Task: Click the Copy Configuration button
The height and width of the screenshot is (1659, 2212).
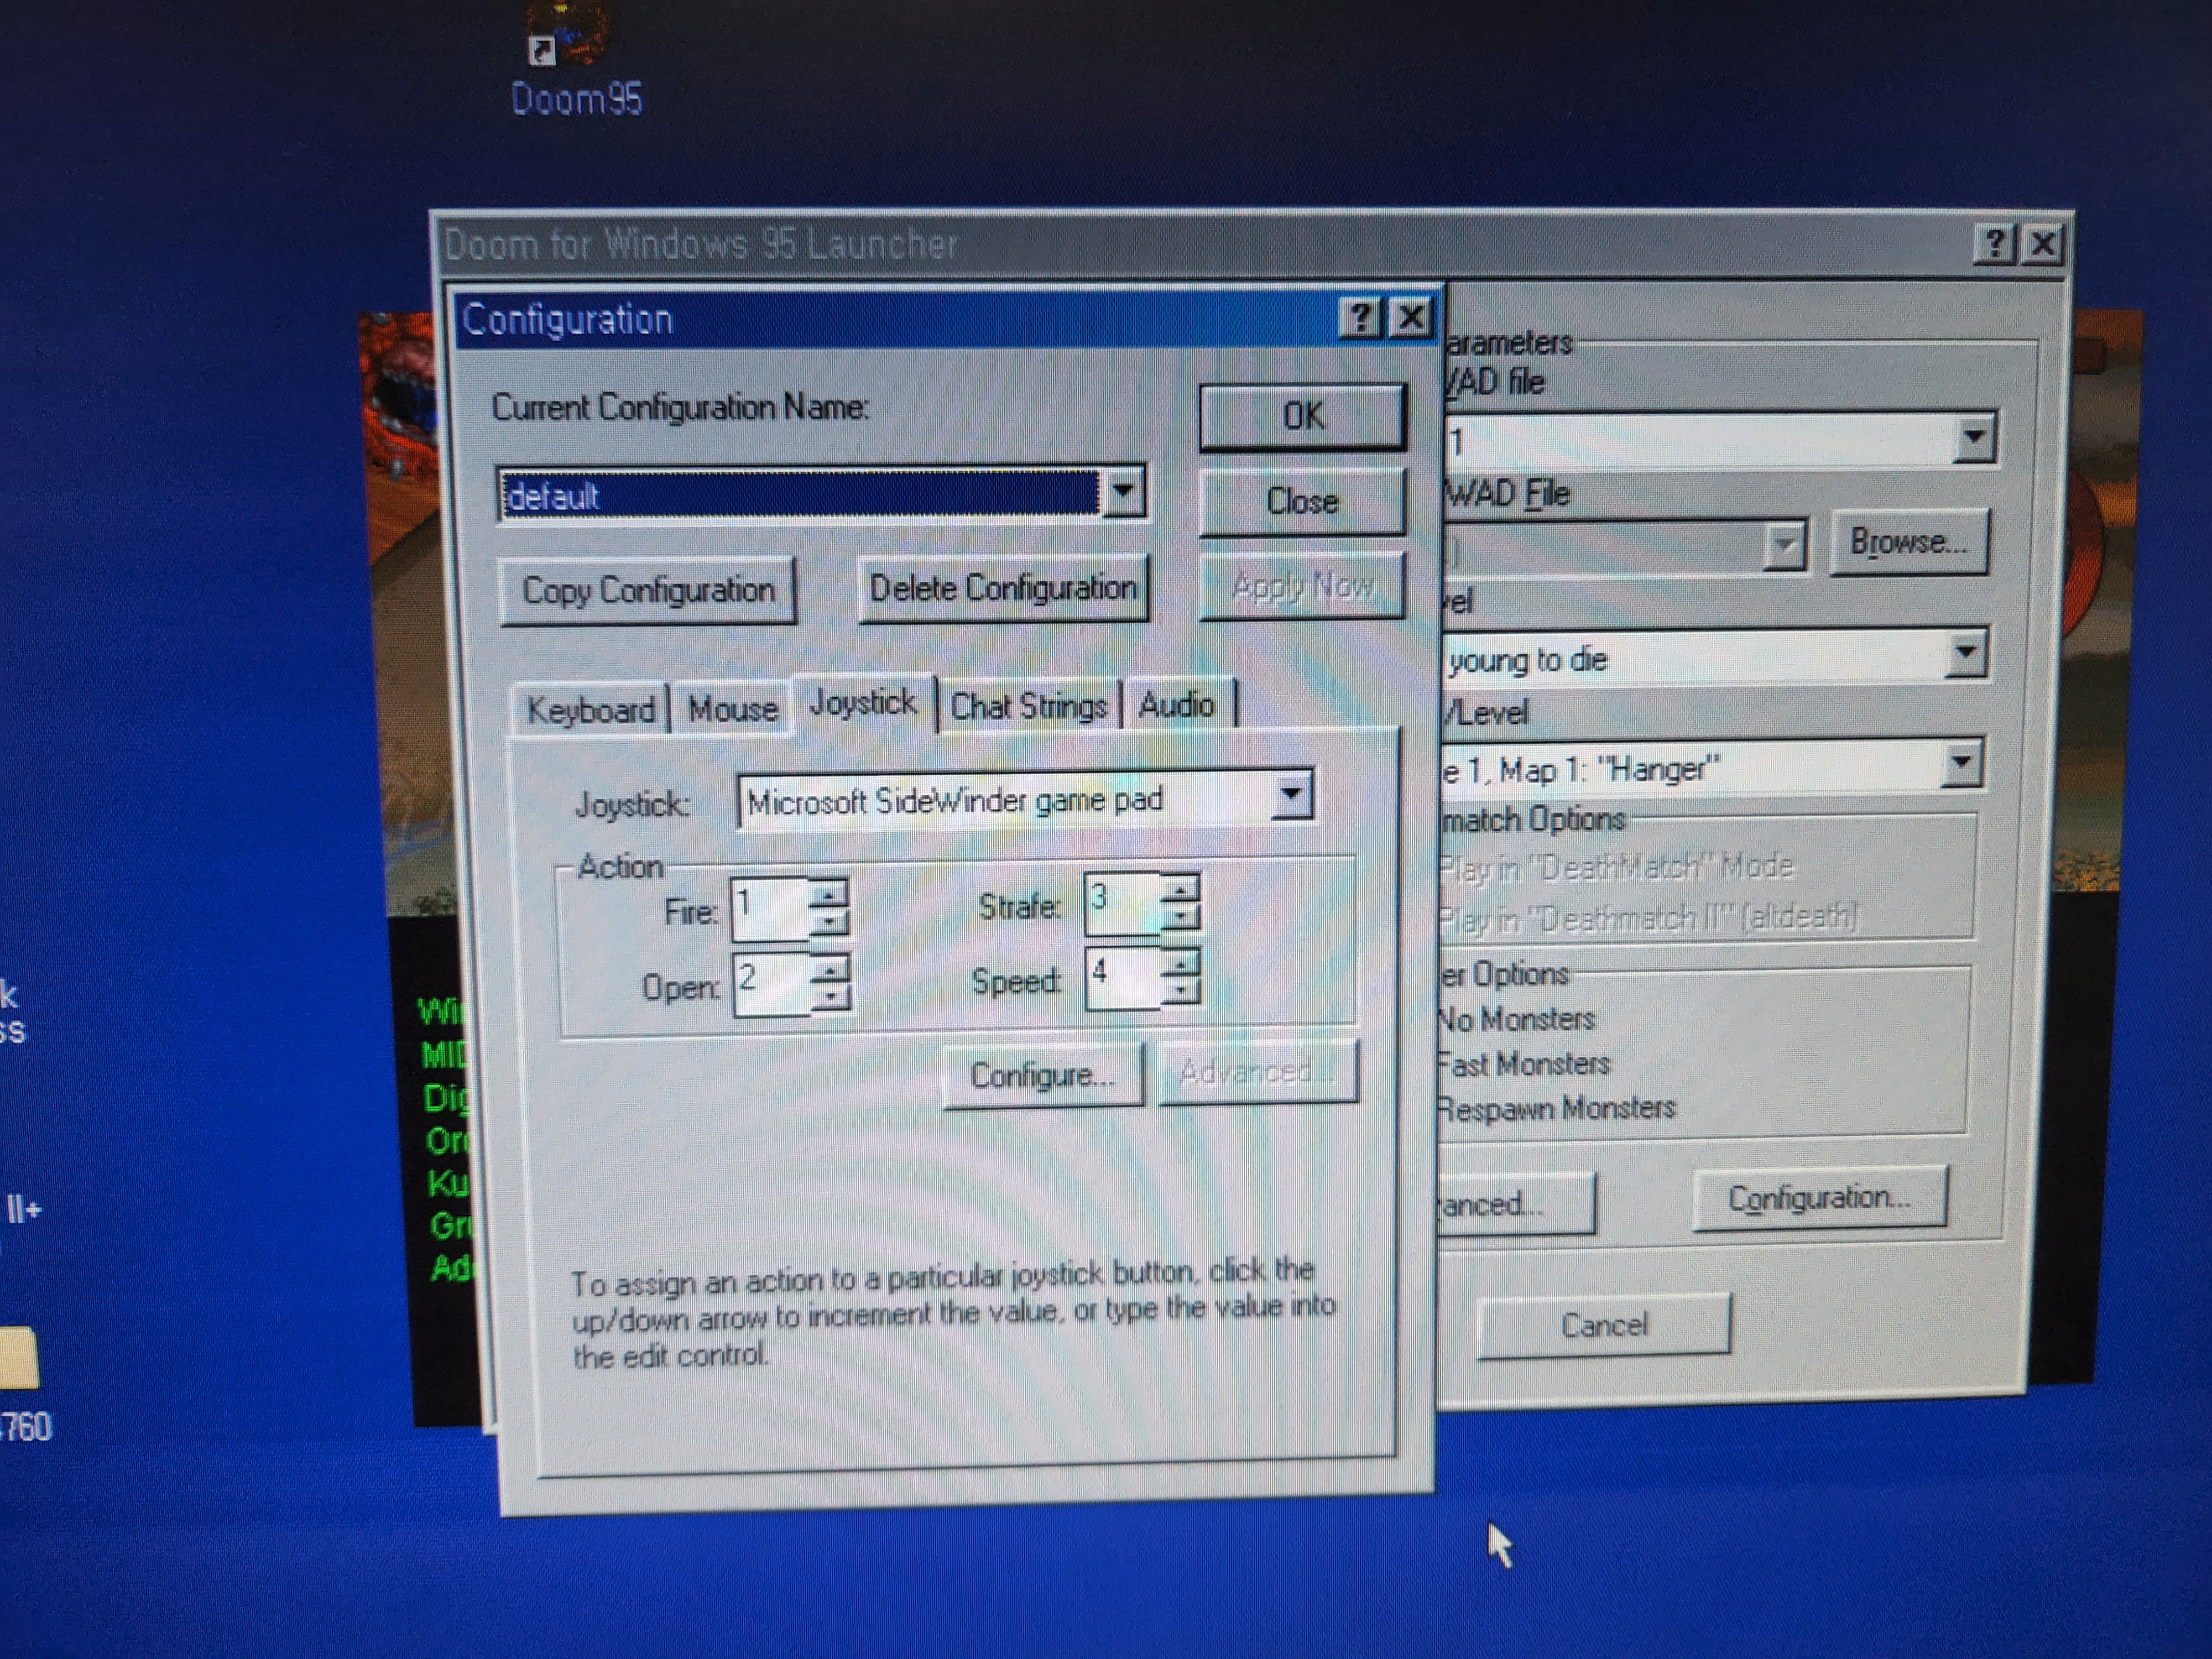Action: click(647, 590)
